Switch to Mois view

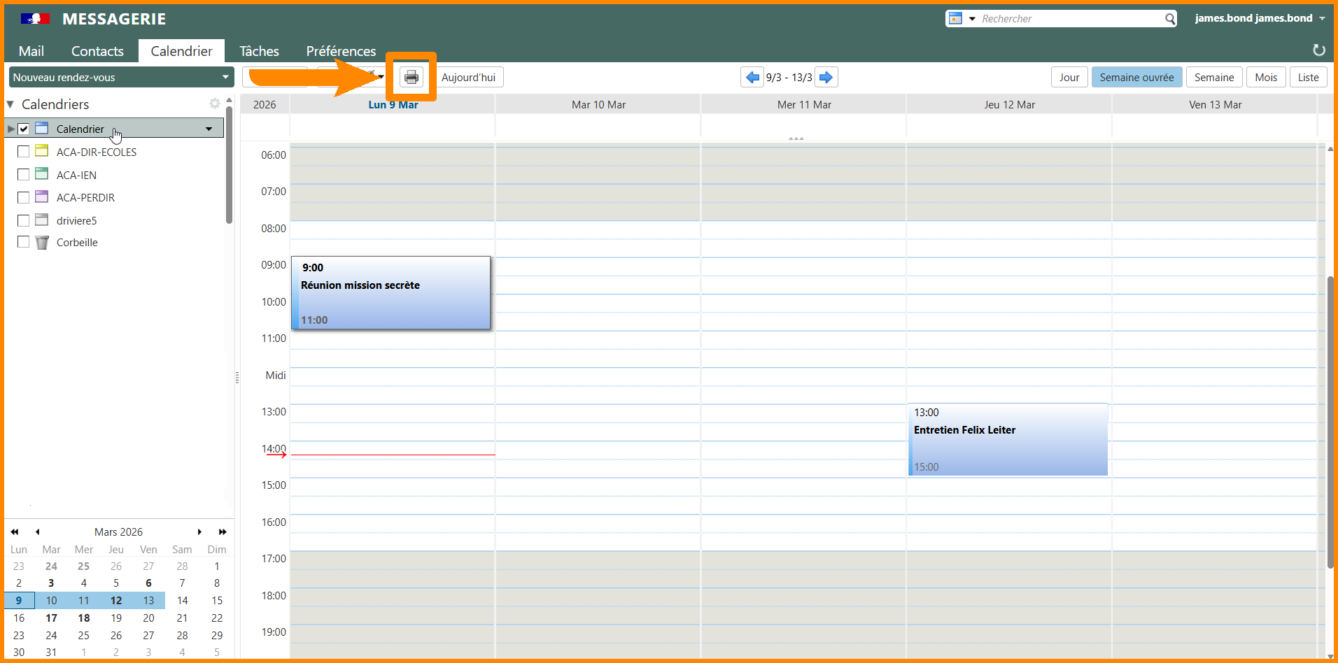tap(1265, 77)
